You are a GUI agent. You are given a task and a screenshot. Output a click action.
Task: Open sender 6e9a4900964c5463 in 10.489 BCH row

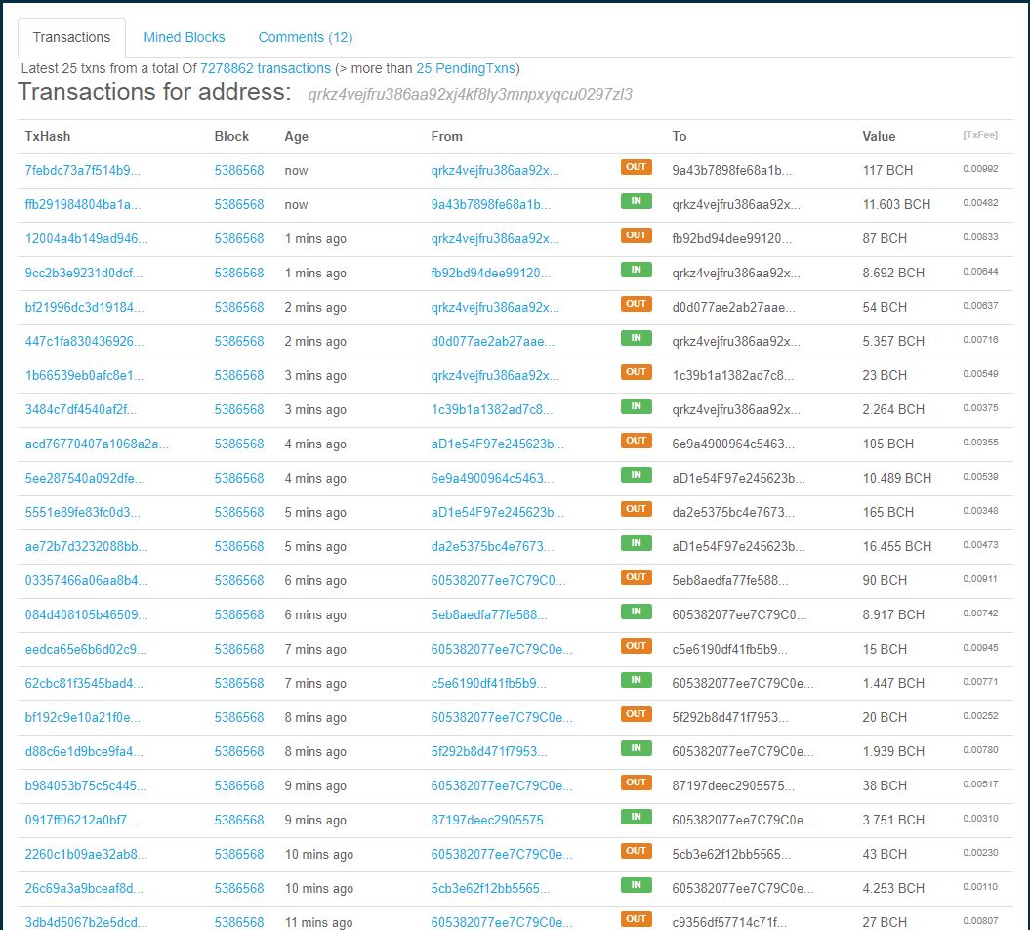[492, 478]
